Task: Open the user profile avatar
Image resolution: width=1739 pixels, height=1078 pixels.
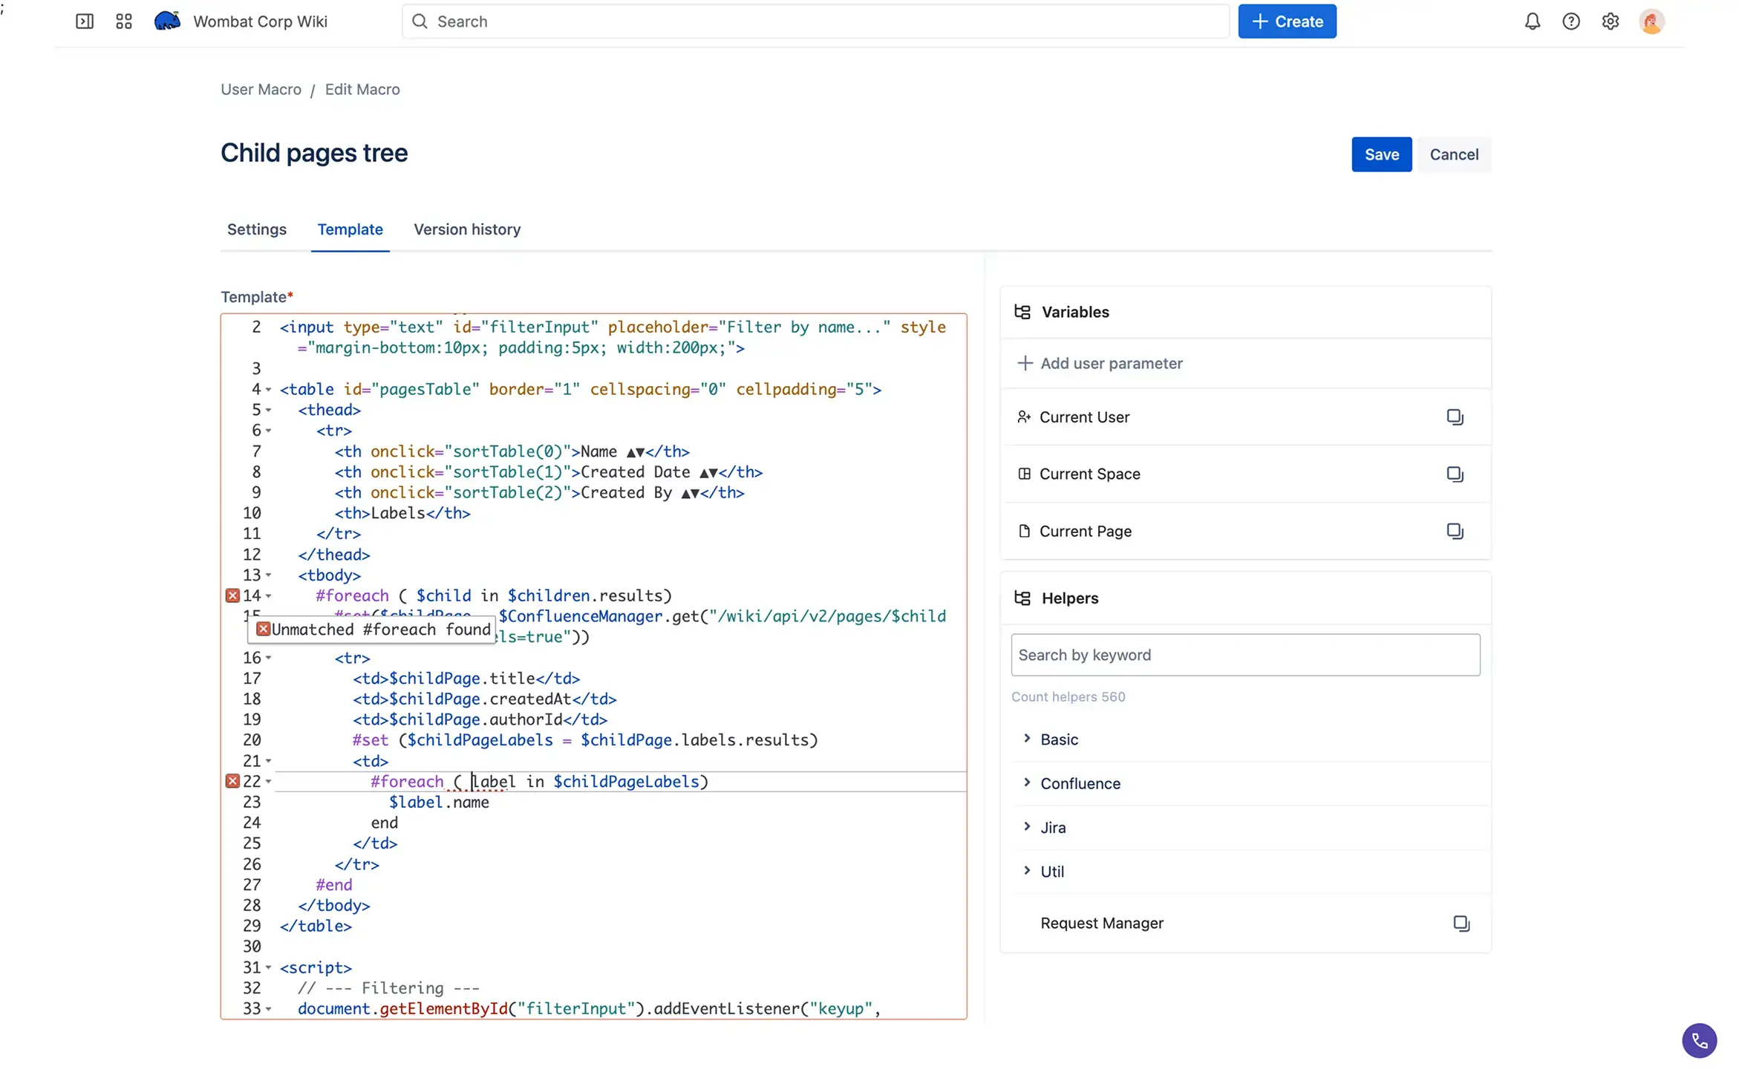Action: pyautogui.click(x=1651, y=22)
